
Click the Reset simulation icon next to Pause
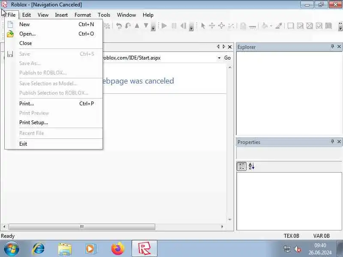[x=183, y=26]
